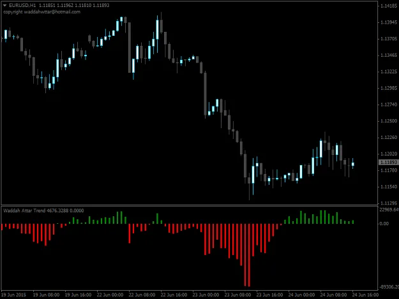Select indicator scale value 0.00
This screenshot has width=399, height=299.
[384, 224]
